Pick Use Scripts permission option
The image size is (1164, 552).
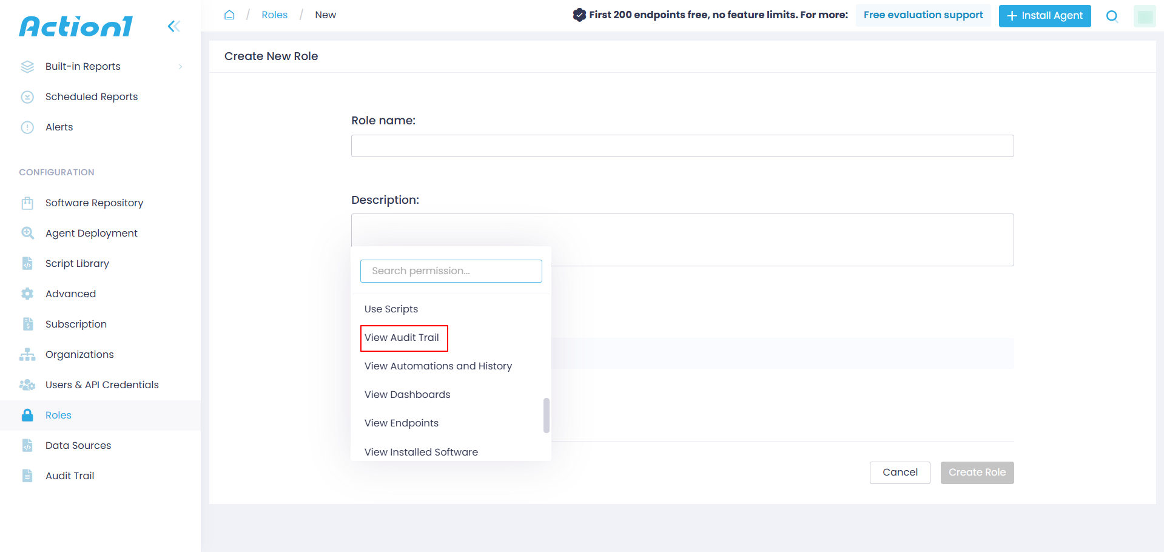[391, 309]
